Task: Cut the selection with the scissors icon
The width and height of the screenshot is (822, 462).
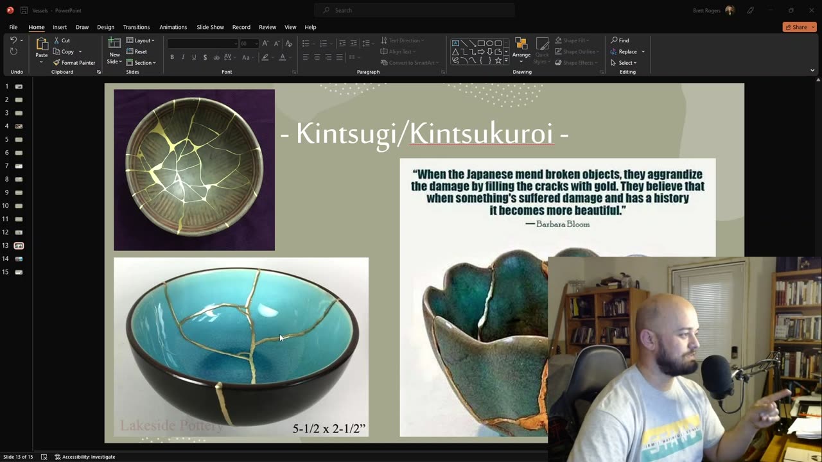Action: click(62, 40)
